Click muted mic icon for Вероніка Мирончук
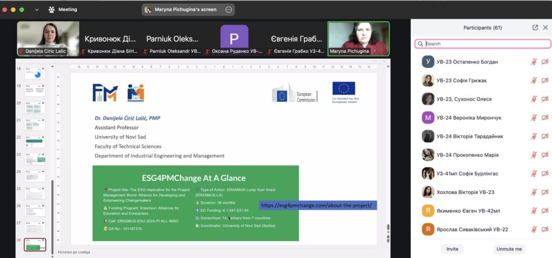552x258 pixels. tap(534, 117)
